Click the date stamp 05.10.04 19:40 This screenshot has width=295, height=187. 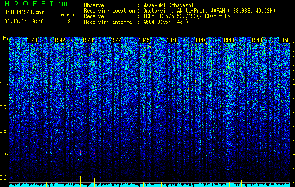coord(24,22)
